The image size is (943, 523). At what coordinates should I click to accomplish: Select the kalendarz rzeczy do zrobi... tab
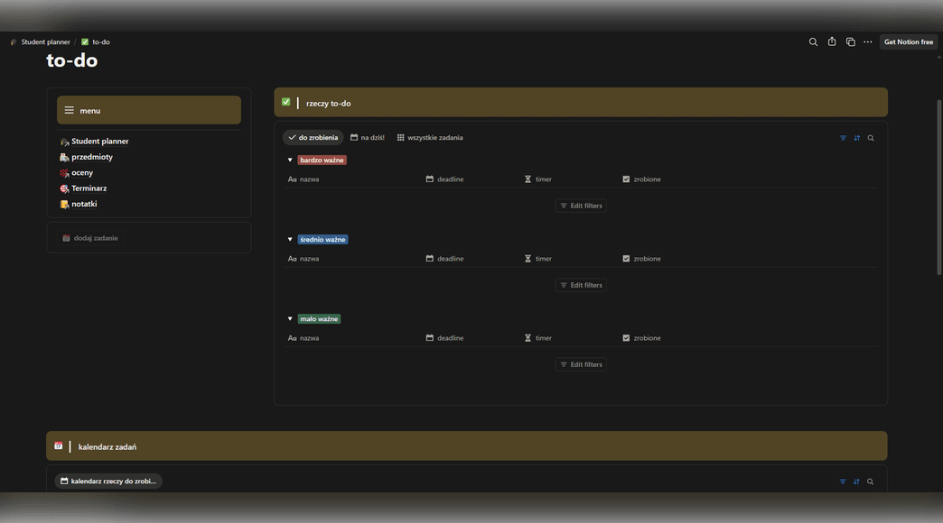pyautogui.click(x=109, y=481)
